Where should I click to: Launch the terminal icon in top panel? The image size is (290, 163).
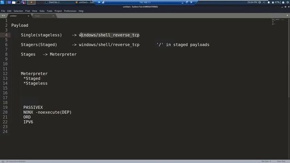pos(18,2)
